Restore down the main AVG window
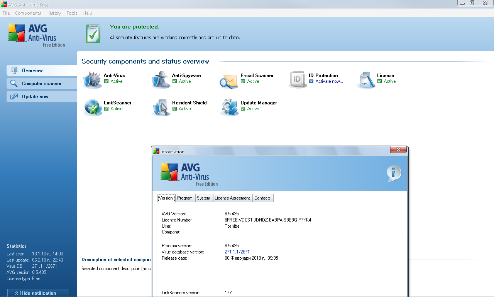This screenshot has width=494, height=297. 472,3
